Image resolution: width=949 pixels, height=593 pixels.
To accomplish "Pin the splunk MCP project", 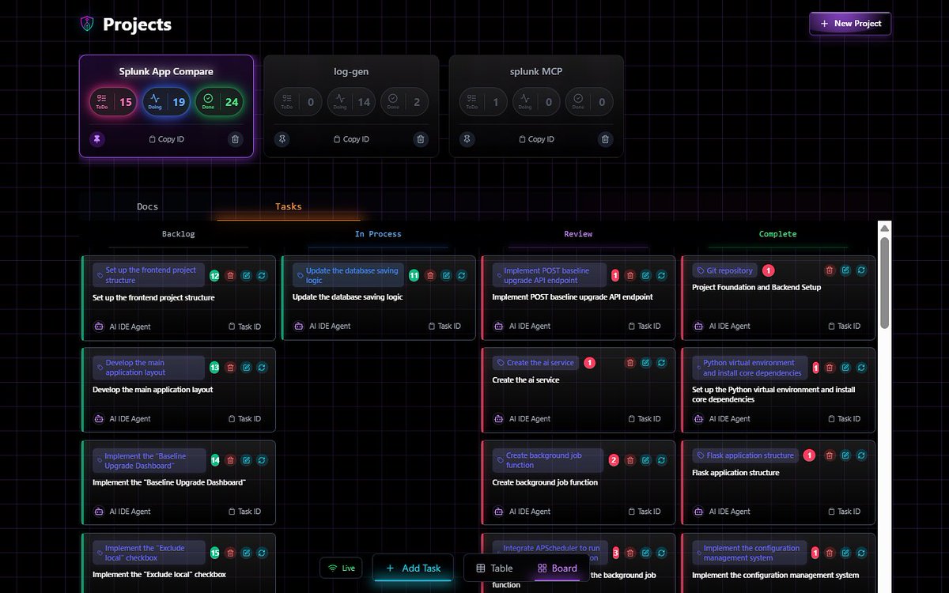I will pos(467,139).
